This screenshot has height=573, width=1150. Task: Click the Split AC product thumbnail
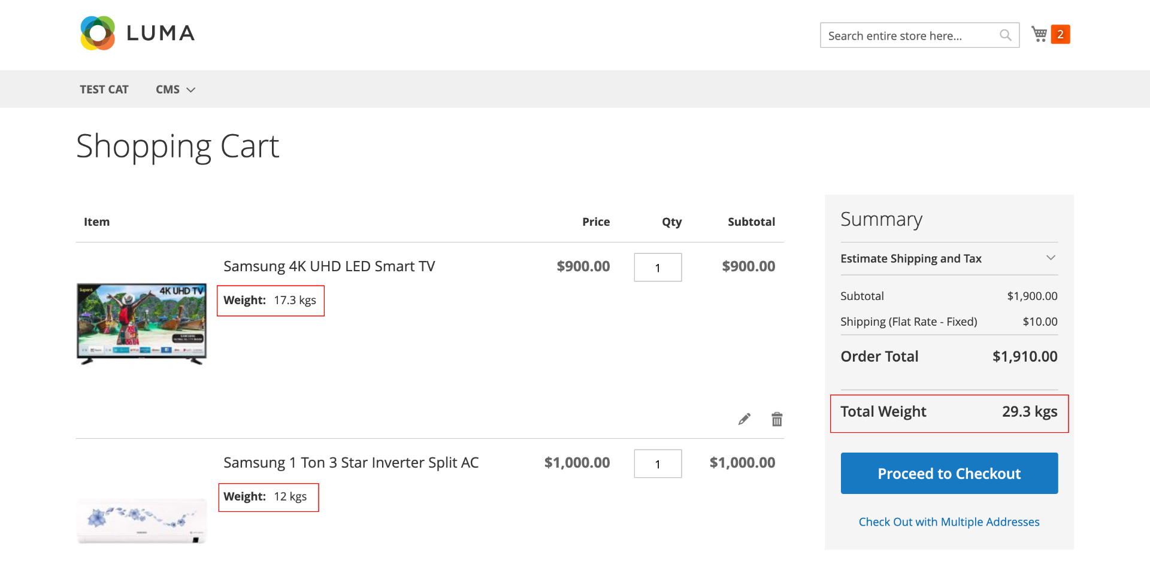tap(142, 521)
